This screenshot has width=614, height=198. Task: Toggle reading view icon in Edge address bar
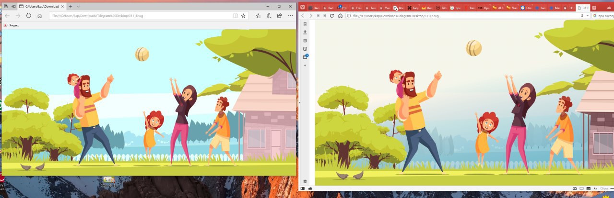pyautogui.click(x=236, y=16)
